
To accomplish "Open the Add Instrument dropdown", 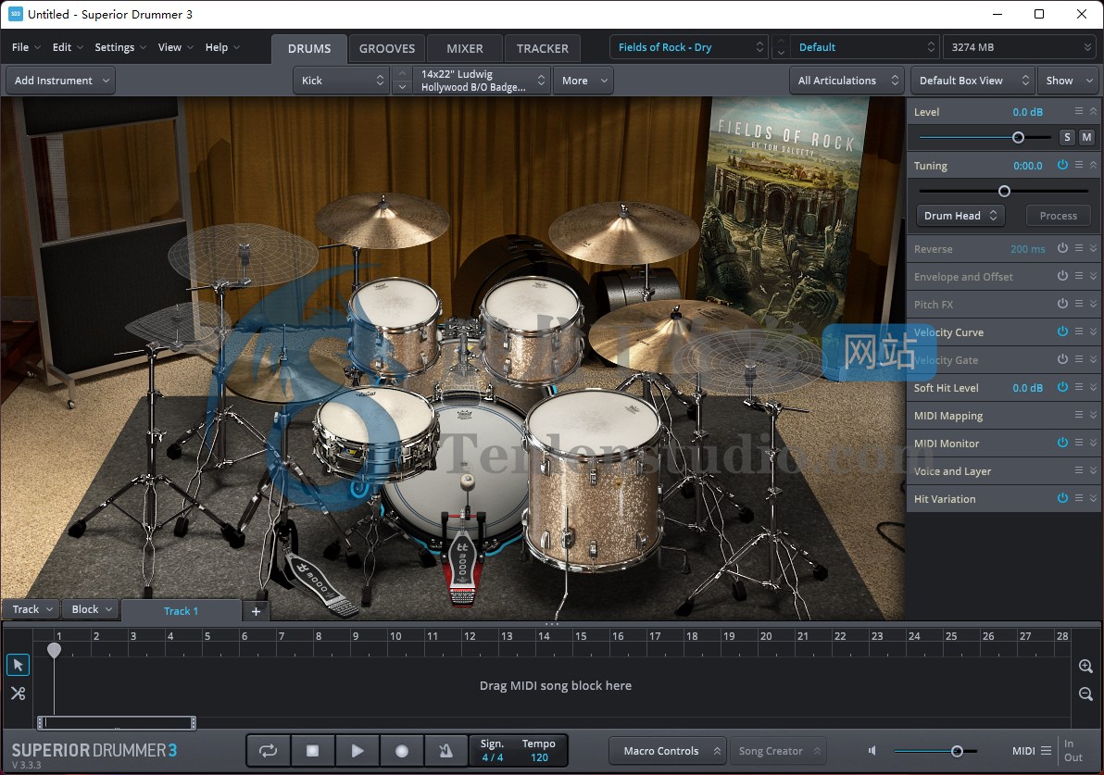I will (x=60, y=81).
